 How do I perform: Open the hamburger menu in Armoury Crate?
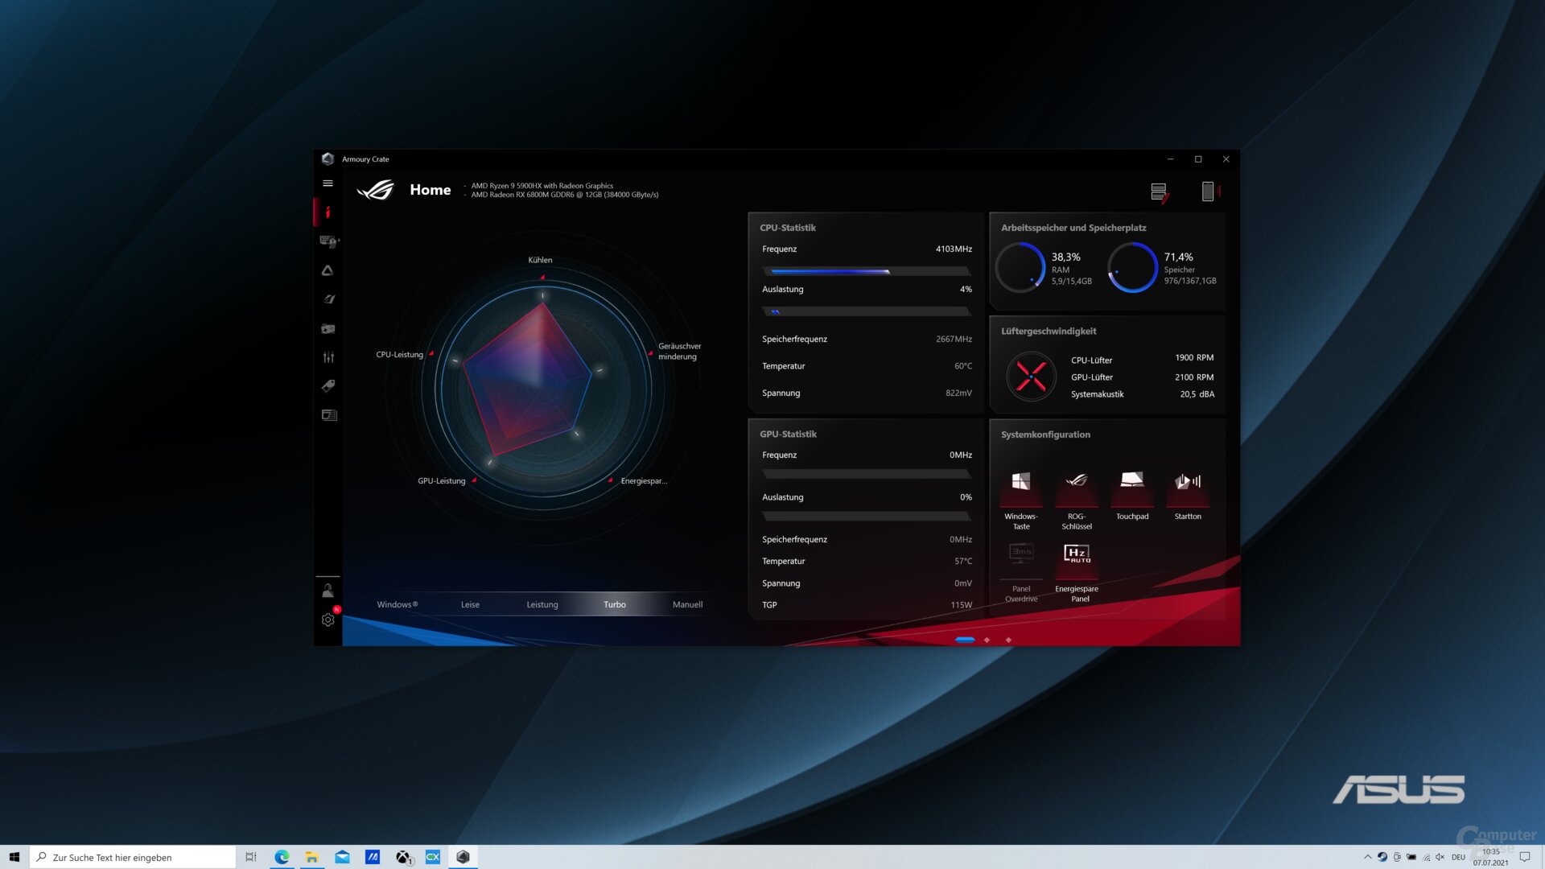[x=328, y=183]
